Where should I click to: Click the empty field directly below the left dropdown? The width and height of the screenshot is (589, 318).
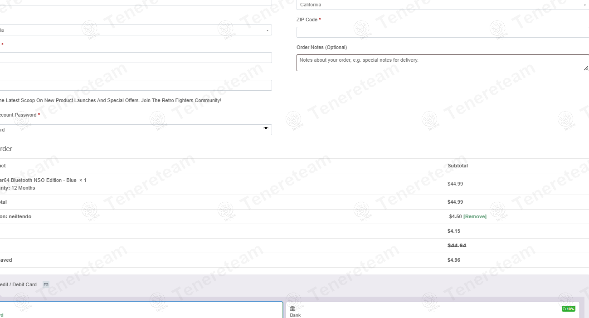pos(136,58)
